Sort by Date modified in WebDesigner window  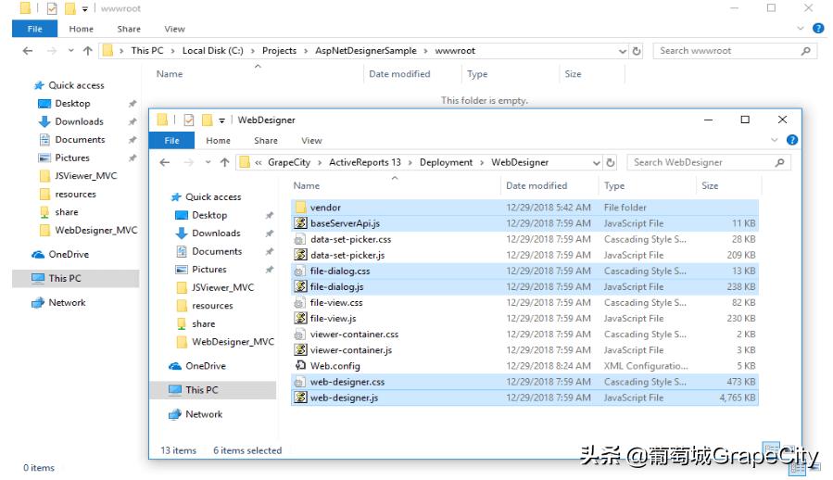pyautogui.click(x=536, y=185)
